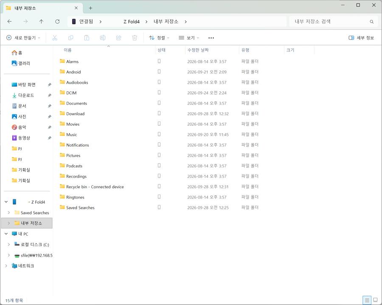
Task: Click the search magnifier icon
Action: click(371, 22)
